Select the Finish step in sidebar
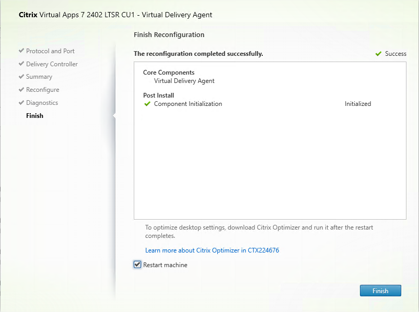 (x=34, y=116)
